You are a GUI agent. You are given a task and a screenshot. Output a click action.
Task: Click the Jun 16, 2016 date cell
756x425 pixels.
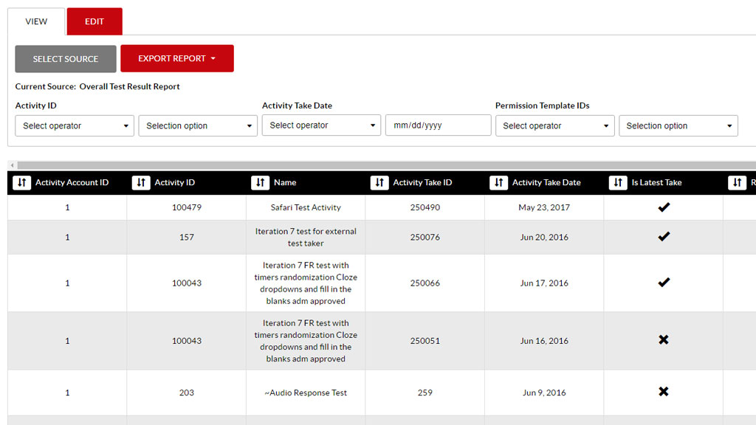coord(544,341)
